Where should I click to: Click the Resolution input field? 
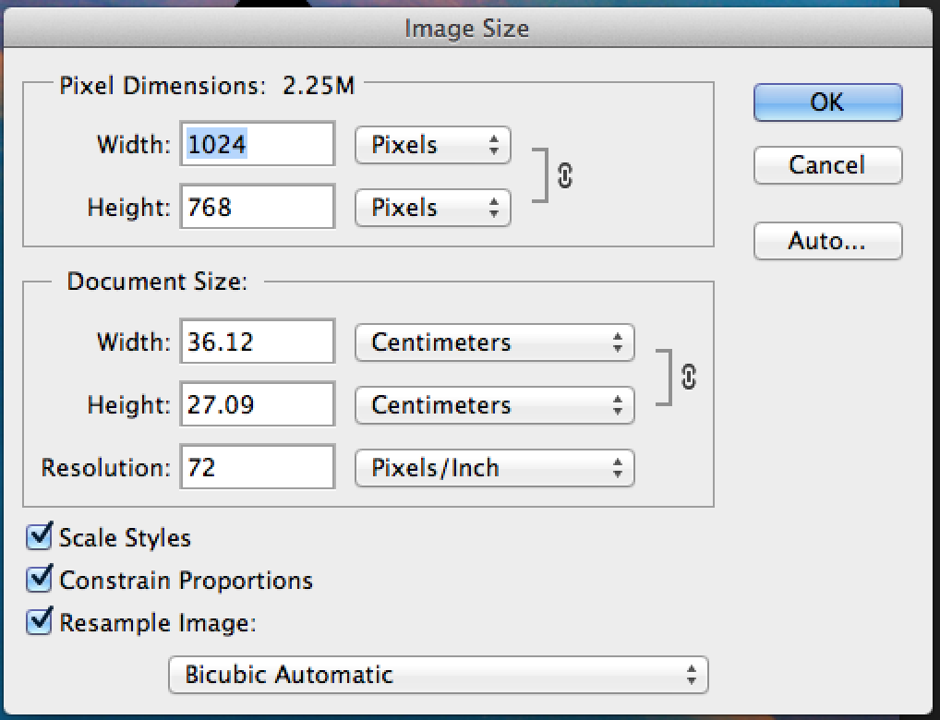pyautogui.click(x=258, y=468)
